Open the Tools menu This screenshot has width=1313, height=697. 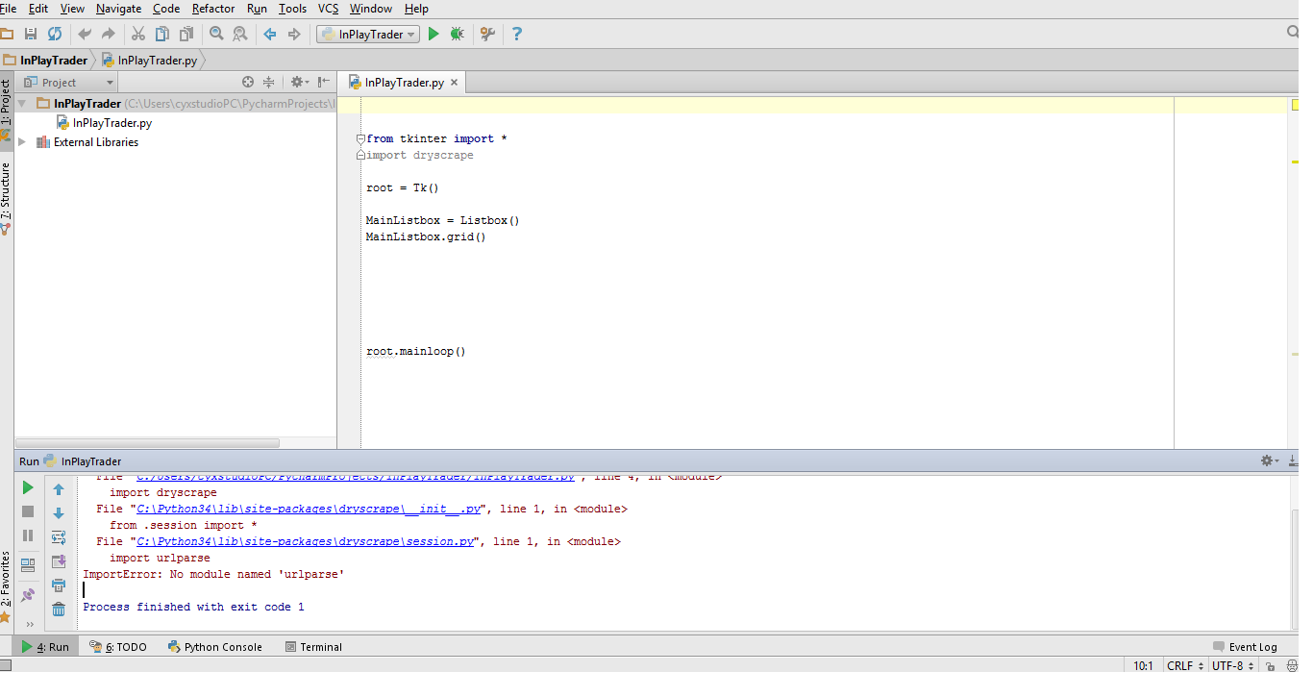click(x=292, y=9)
